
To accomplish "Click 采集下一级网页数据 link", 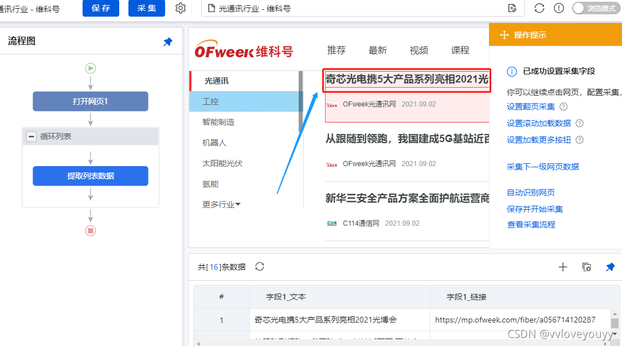I will click(x=543, y=167).
